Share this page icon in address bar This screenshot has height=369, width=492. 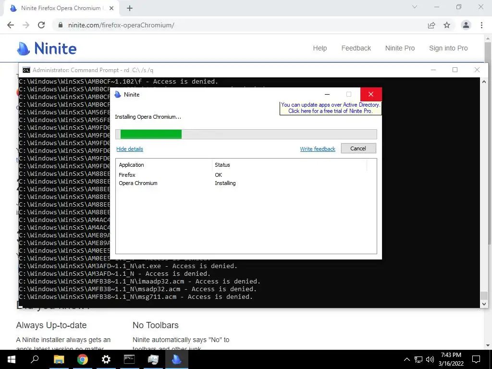[431, 25]
